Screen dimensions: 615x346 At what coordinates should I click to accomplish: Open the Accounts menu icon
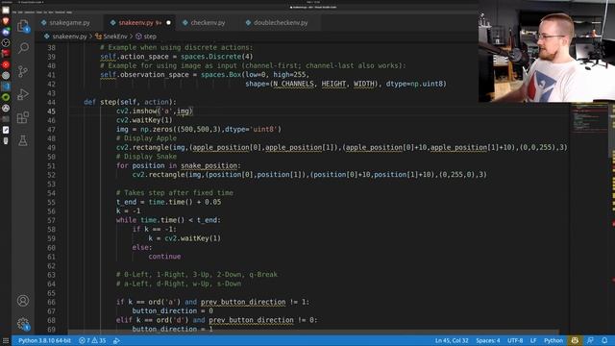click(23, 301)
